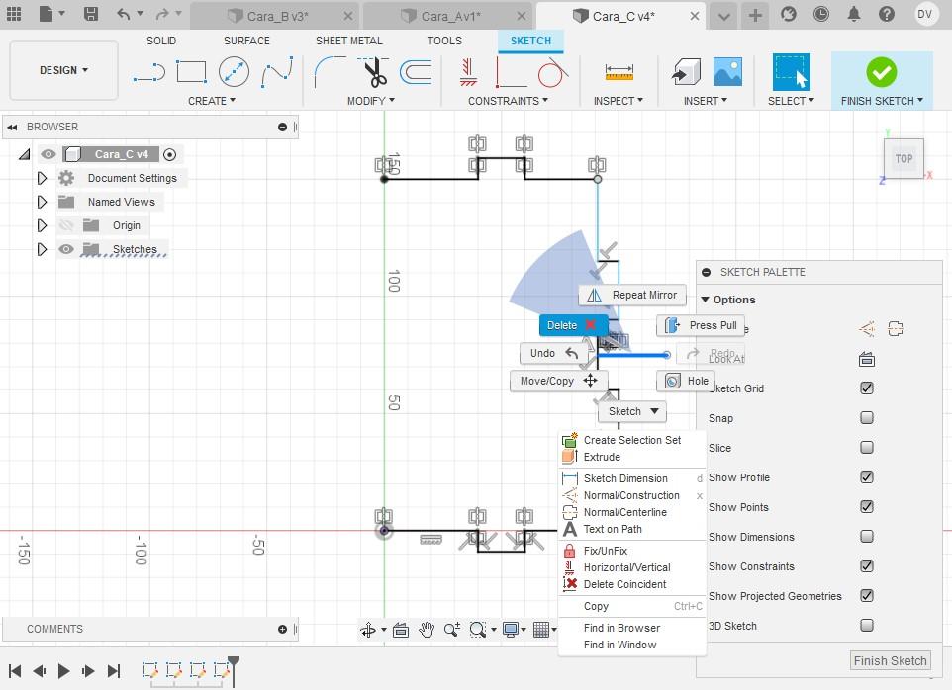The width and height of the screenshot is (952, 690).
Task: Enable the Snap checkbox
Action: point(866,418)
